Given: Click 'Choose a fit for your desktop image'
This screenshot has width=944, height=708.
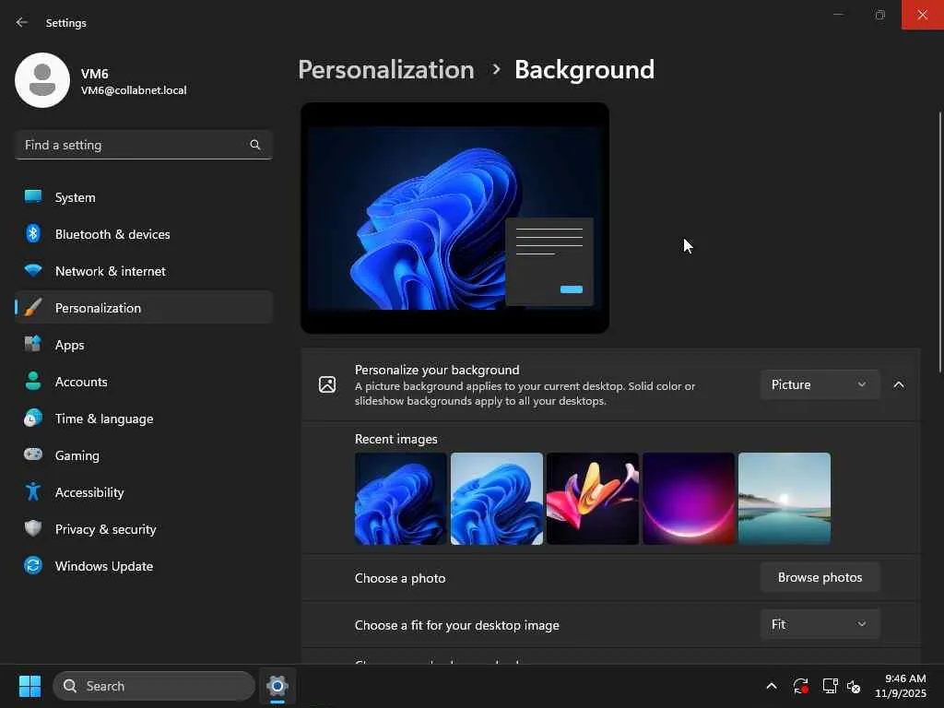Looking at the screenshot, I should (x=457, y=625).
